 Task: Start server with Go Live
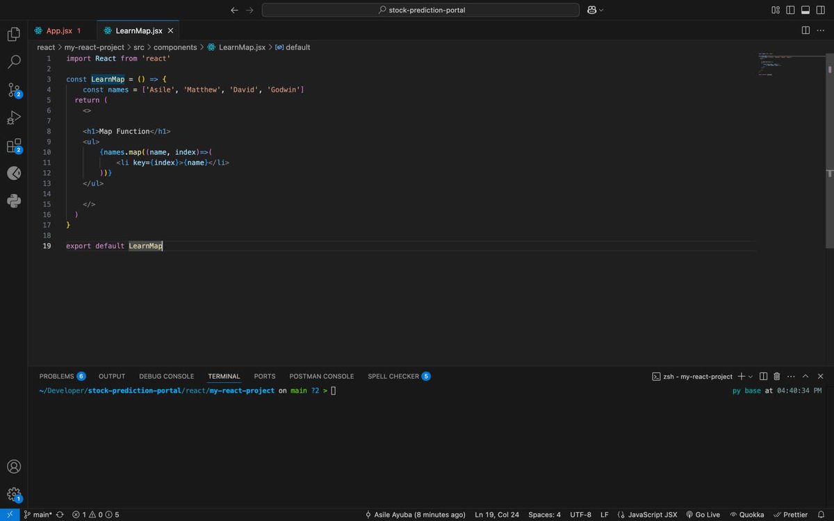[703, 515]
